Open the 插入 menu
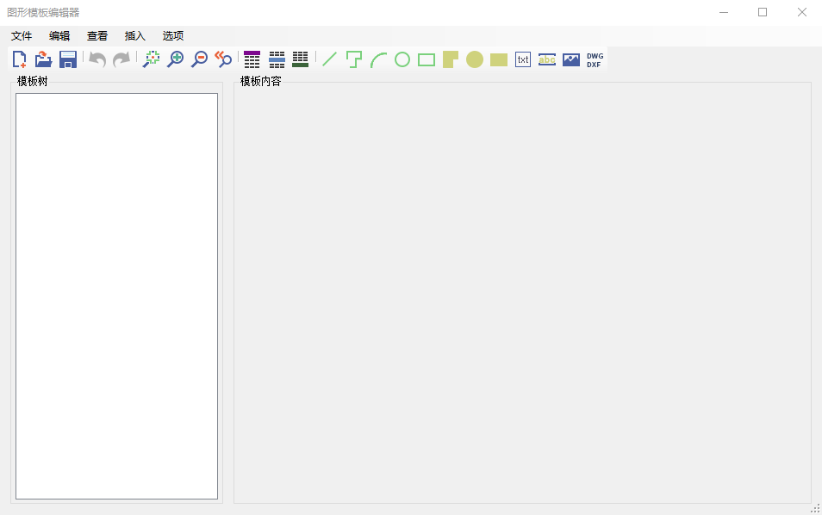The image size is (822, 515). tap(134, 35)
